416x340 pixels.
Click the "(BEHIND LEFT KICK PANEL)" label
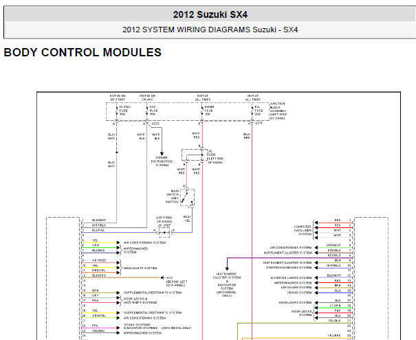click(x=177, y=283)
